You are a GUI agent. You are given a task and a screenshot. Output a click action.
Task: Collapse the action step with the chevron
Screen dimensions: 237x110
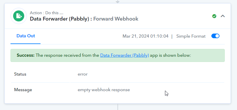(x=223, y=16)
